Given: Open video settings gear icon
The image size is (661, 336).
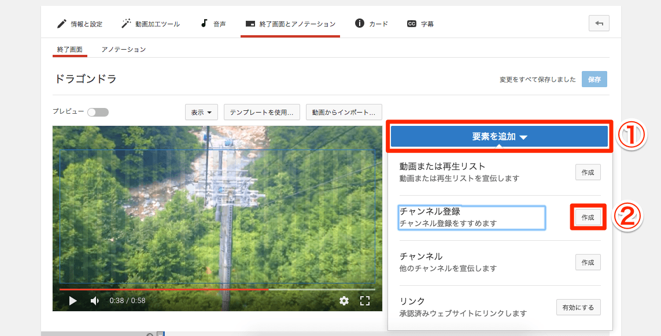Looking at the screenshot, I should (x=344, y=301).
